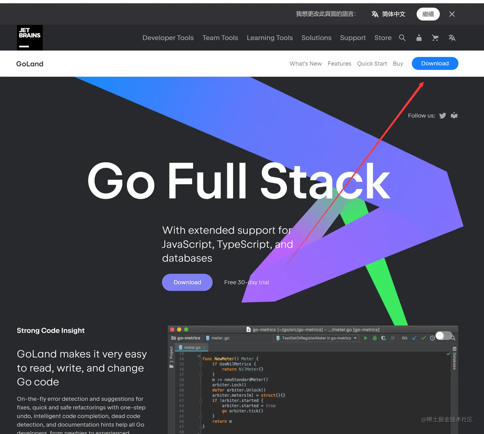Click the Debug bug icon in the IDE toolbar
The height and width of the screenshot is (434, 484).
(375, 338)
